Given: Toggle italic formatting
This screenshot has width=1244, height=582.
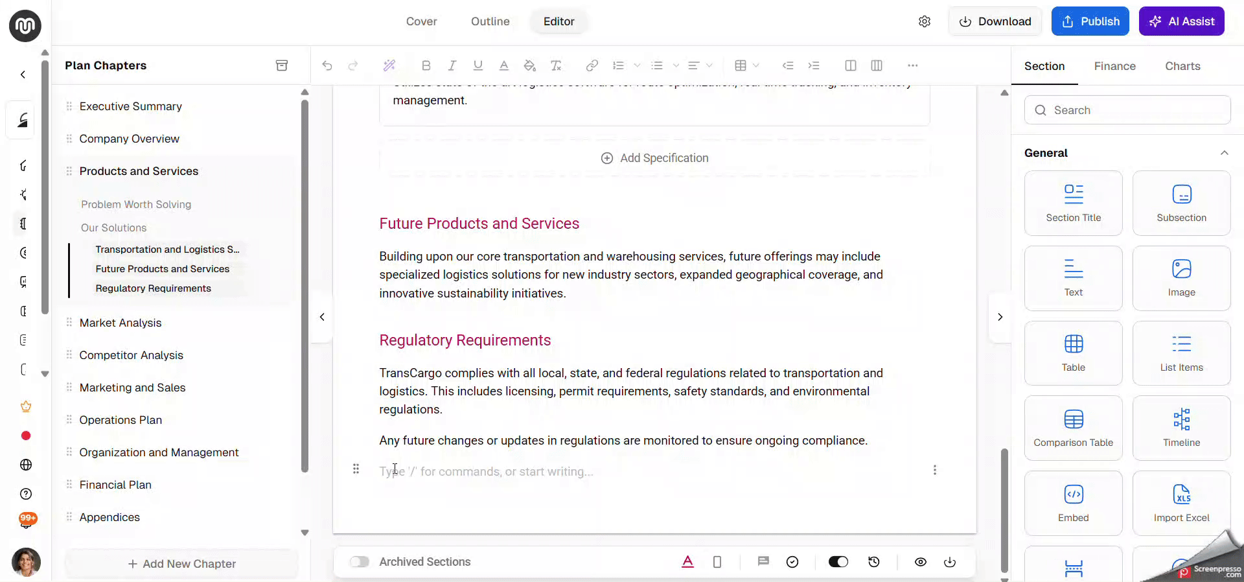Looking at the screenshot, I should pos(452,65).
